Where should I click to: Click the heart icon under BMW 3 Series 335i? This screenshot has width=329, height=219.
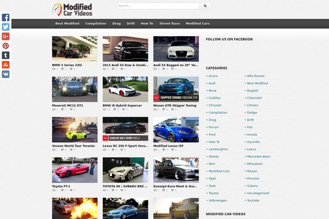71,69
